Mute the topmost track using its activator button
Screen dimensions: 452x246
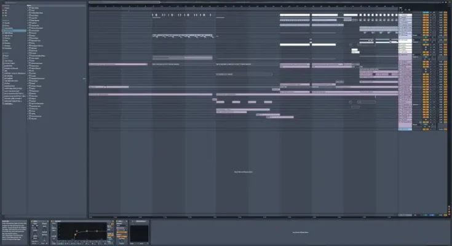tap(425, 14)
